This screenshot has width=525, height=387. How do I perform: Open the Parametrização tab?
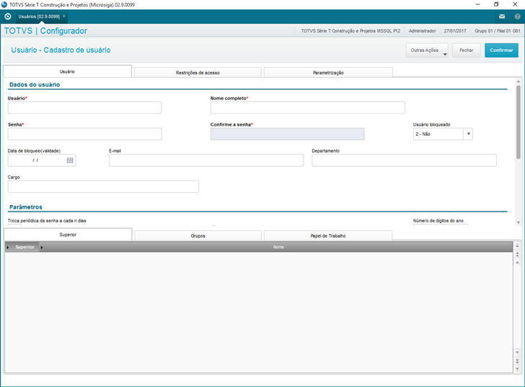point(328,73)
